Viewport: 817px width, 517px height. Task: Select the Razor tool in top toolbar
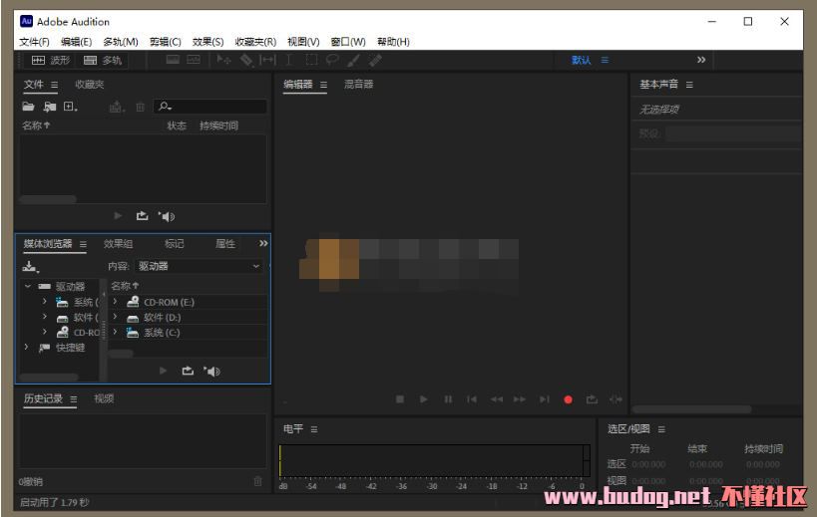click(246, 61)
